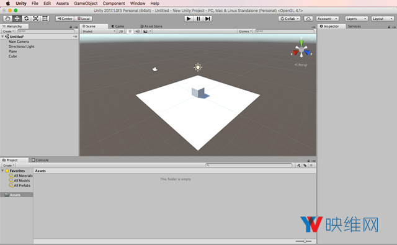Viewport: 397px width, 245px height.
Task: Toggle scene audio speaker icon
Action: (138, 32)
